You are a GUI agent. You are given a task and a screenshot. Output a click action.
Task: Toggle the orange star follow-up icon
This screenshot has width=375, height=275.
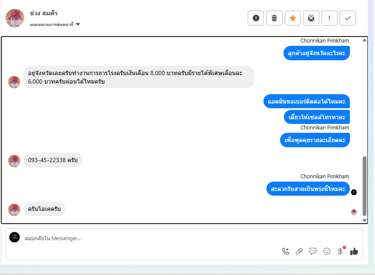click(x=293, y=18)
